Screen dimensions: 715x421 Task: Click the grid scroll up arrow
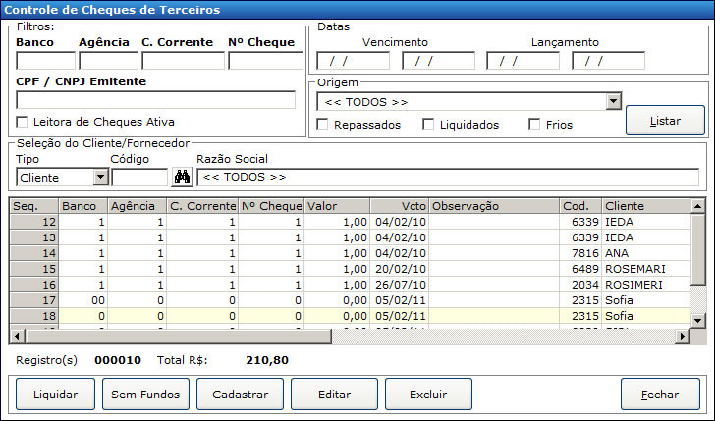(x=698, y=206)
